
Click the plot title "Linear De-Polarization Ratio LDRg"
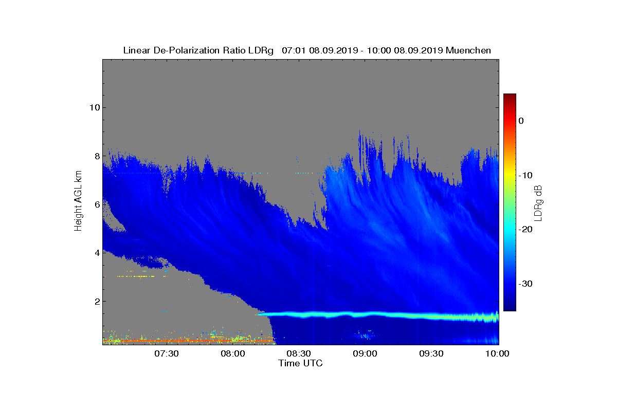[199, 50]
